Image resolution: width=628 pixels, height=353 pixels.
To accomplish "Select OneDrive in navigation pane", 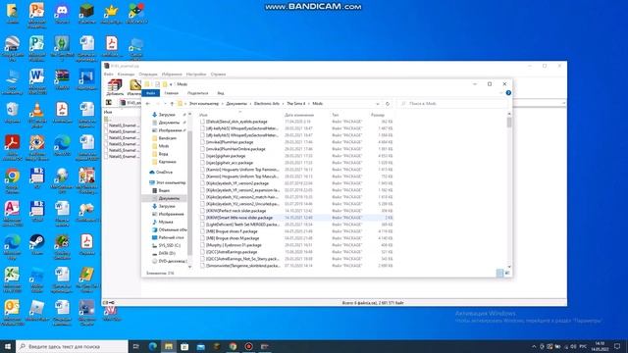I will pyautogui.click(x=164, y=173).
